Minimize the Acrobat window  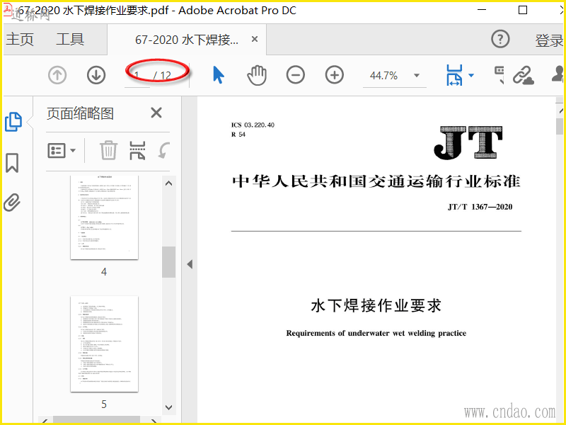click(482, 10)
